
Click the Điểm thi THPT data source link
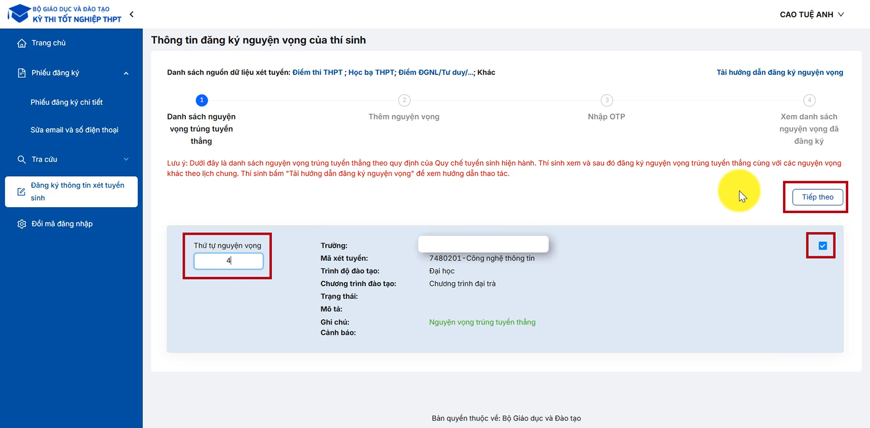(x=318, y=72)
